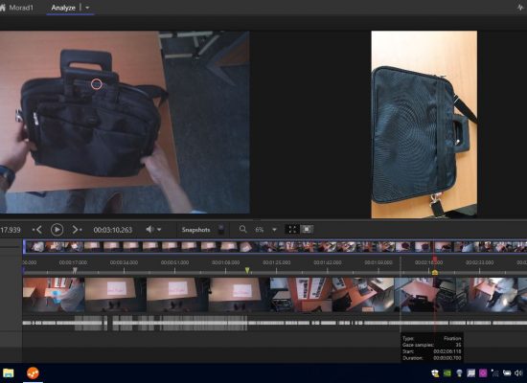Viewport: 527px width, 383px height.
Task: Click the overview filmstrip above the timeline ruler
Action: click(x=275, y=246)
